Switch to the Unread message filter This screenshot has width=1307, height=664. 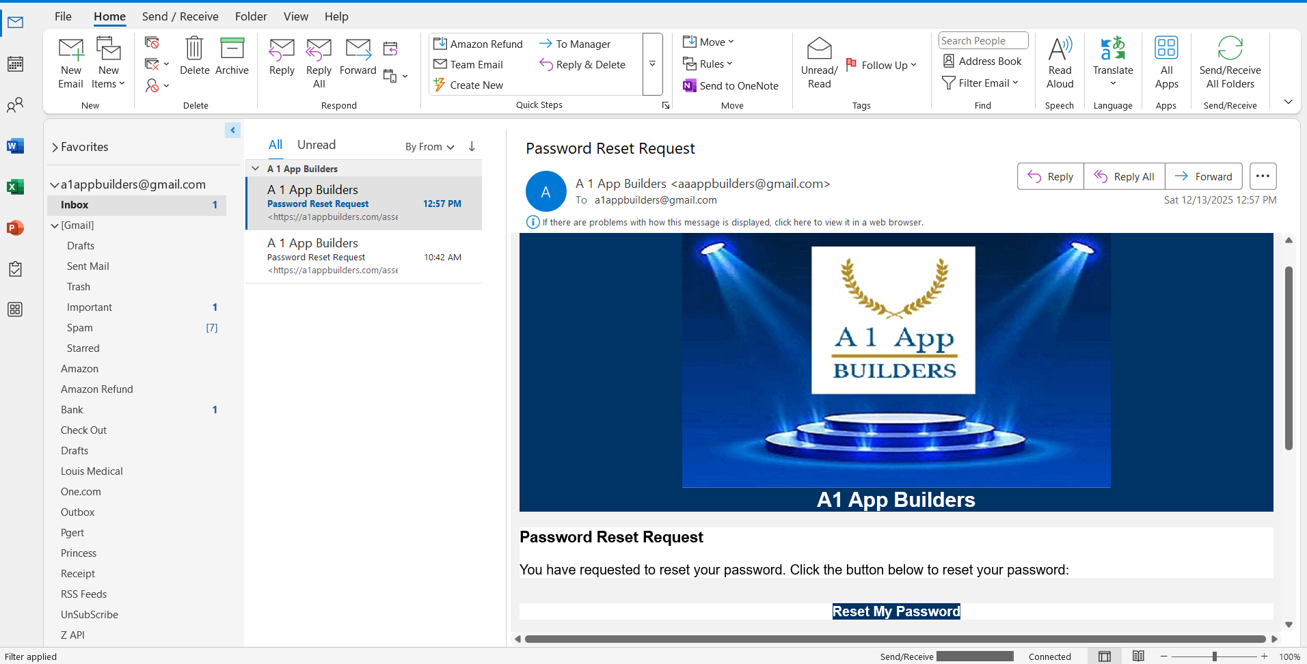tap(316, 144)
